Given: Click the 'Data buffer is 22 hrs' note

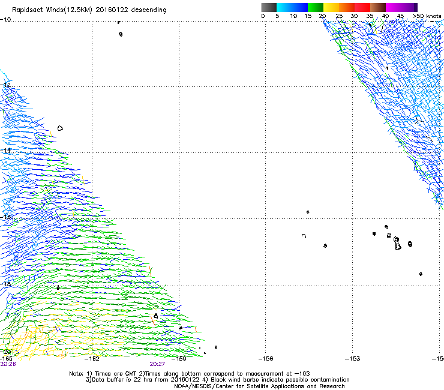Looking at the screenshot, I should (x=217, y=380).
